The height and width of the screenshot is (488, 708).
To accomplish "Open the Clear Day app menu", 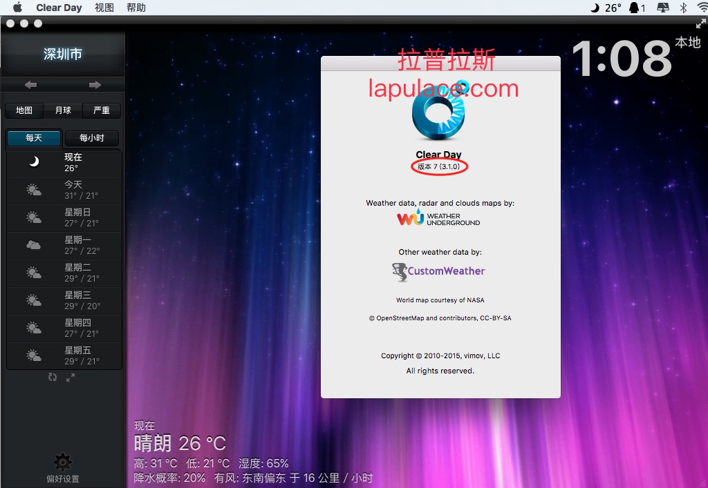I will click(x=59, y=8).
